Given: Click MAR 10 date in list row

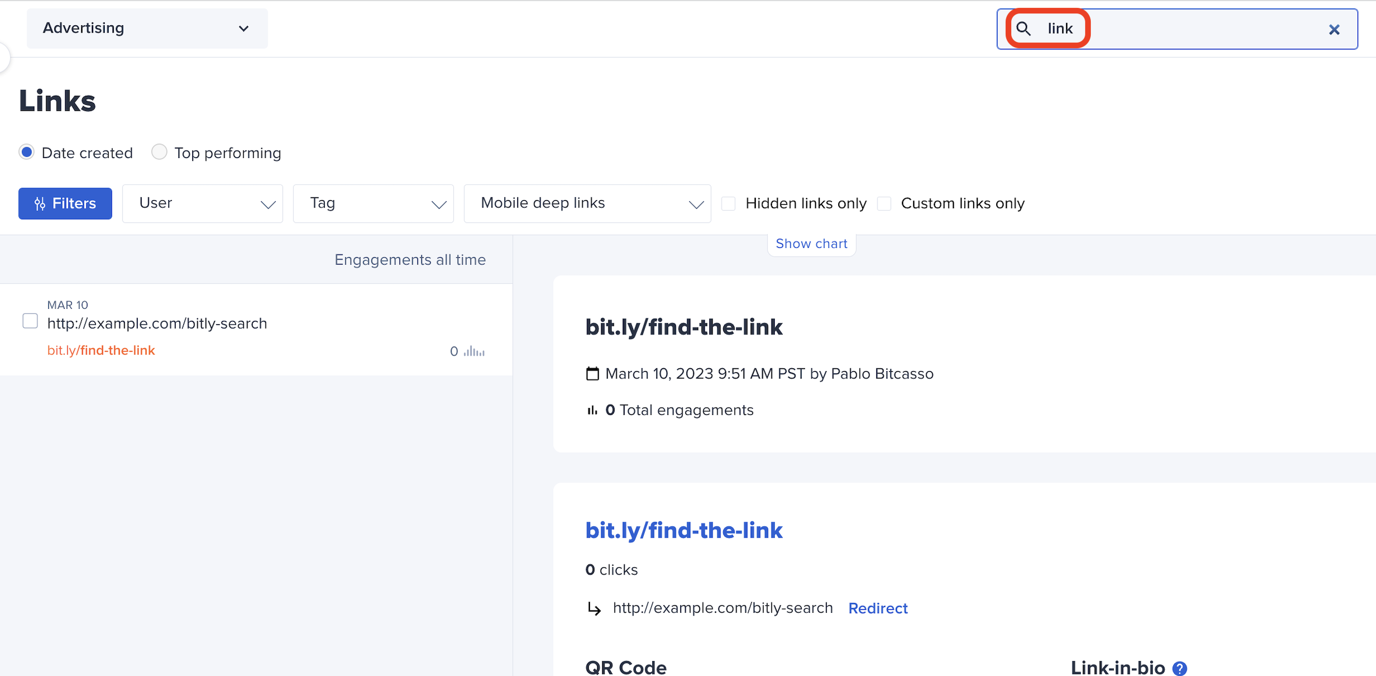Looking at the screenshot, I should tap(67, 304).
